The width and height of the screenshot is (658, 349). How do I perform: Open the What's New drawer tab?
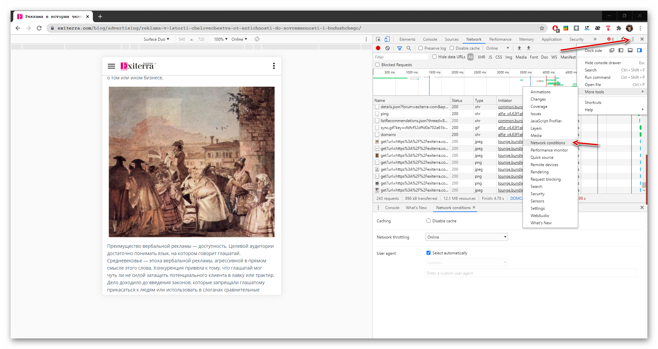coord(416,207)
